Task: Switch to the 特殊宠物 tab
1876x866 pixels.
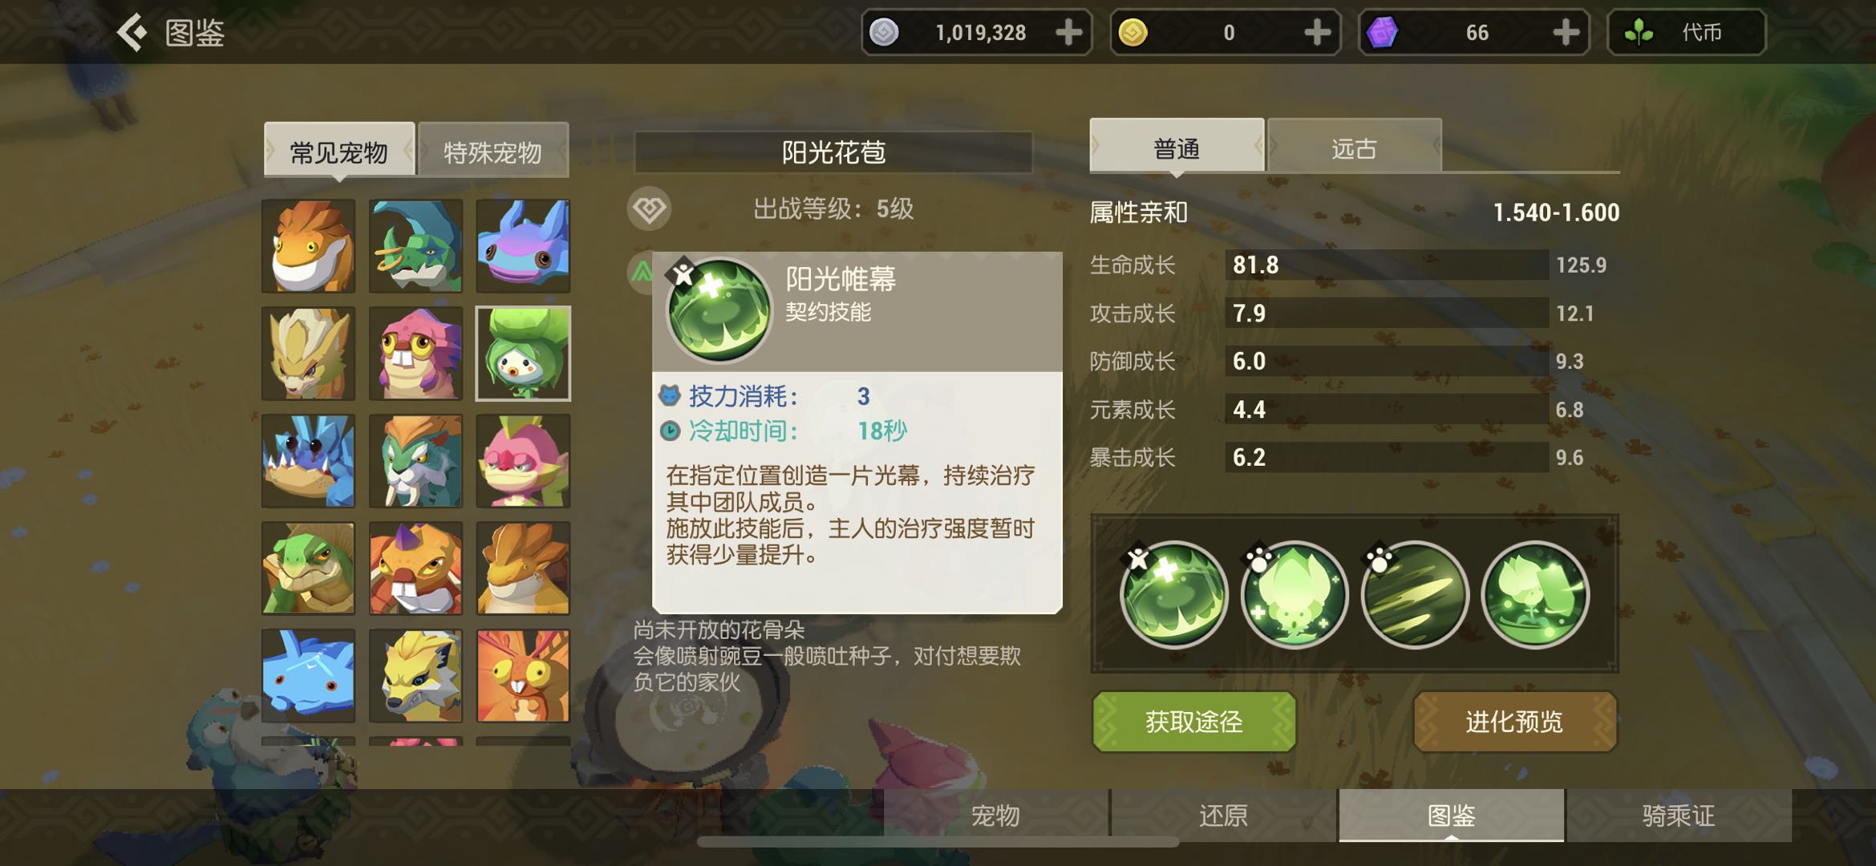Action: tap(493, 150)
